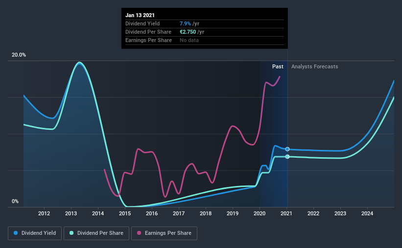Click the blue Dividend Yield data point marker

point(287,149)
